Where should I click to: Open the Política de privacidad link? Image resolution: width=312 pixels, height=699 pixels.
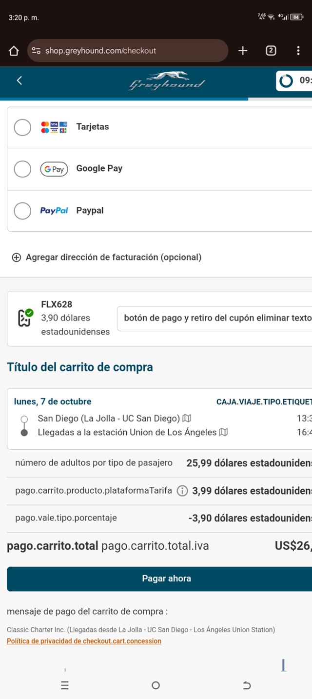tap(84, 641)
